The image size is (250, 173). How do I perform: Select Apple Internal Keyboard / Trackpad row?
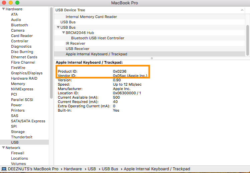(x=150, y=54)
